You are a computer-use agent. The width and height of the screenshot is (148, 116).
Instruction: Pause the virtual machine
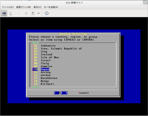tap(26, 13)
